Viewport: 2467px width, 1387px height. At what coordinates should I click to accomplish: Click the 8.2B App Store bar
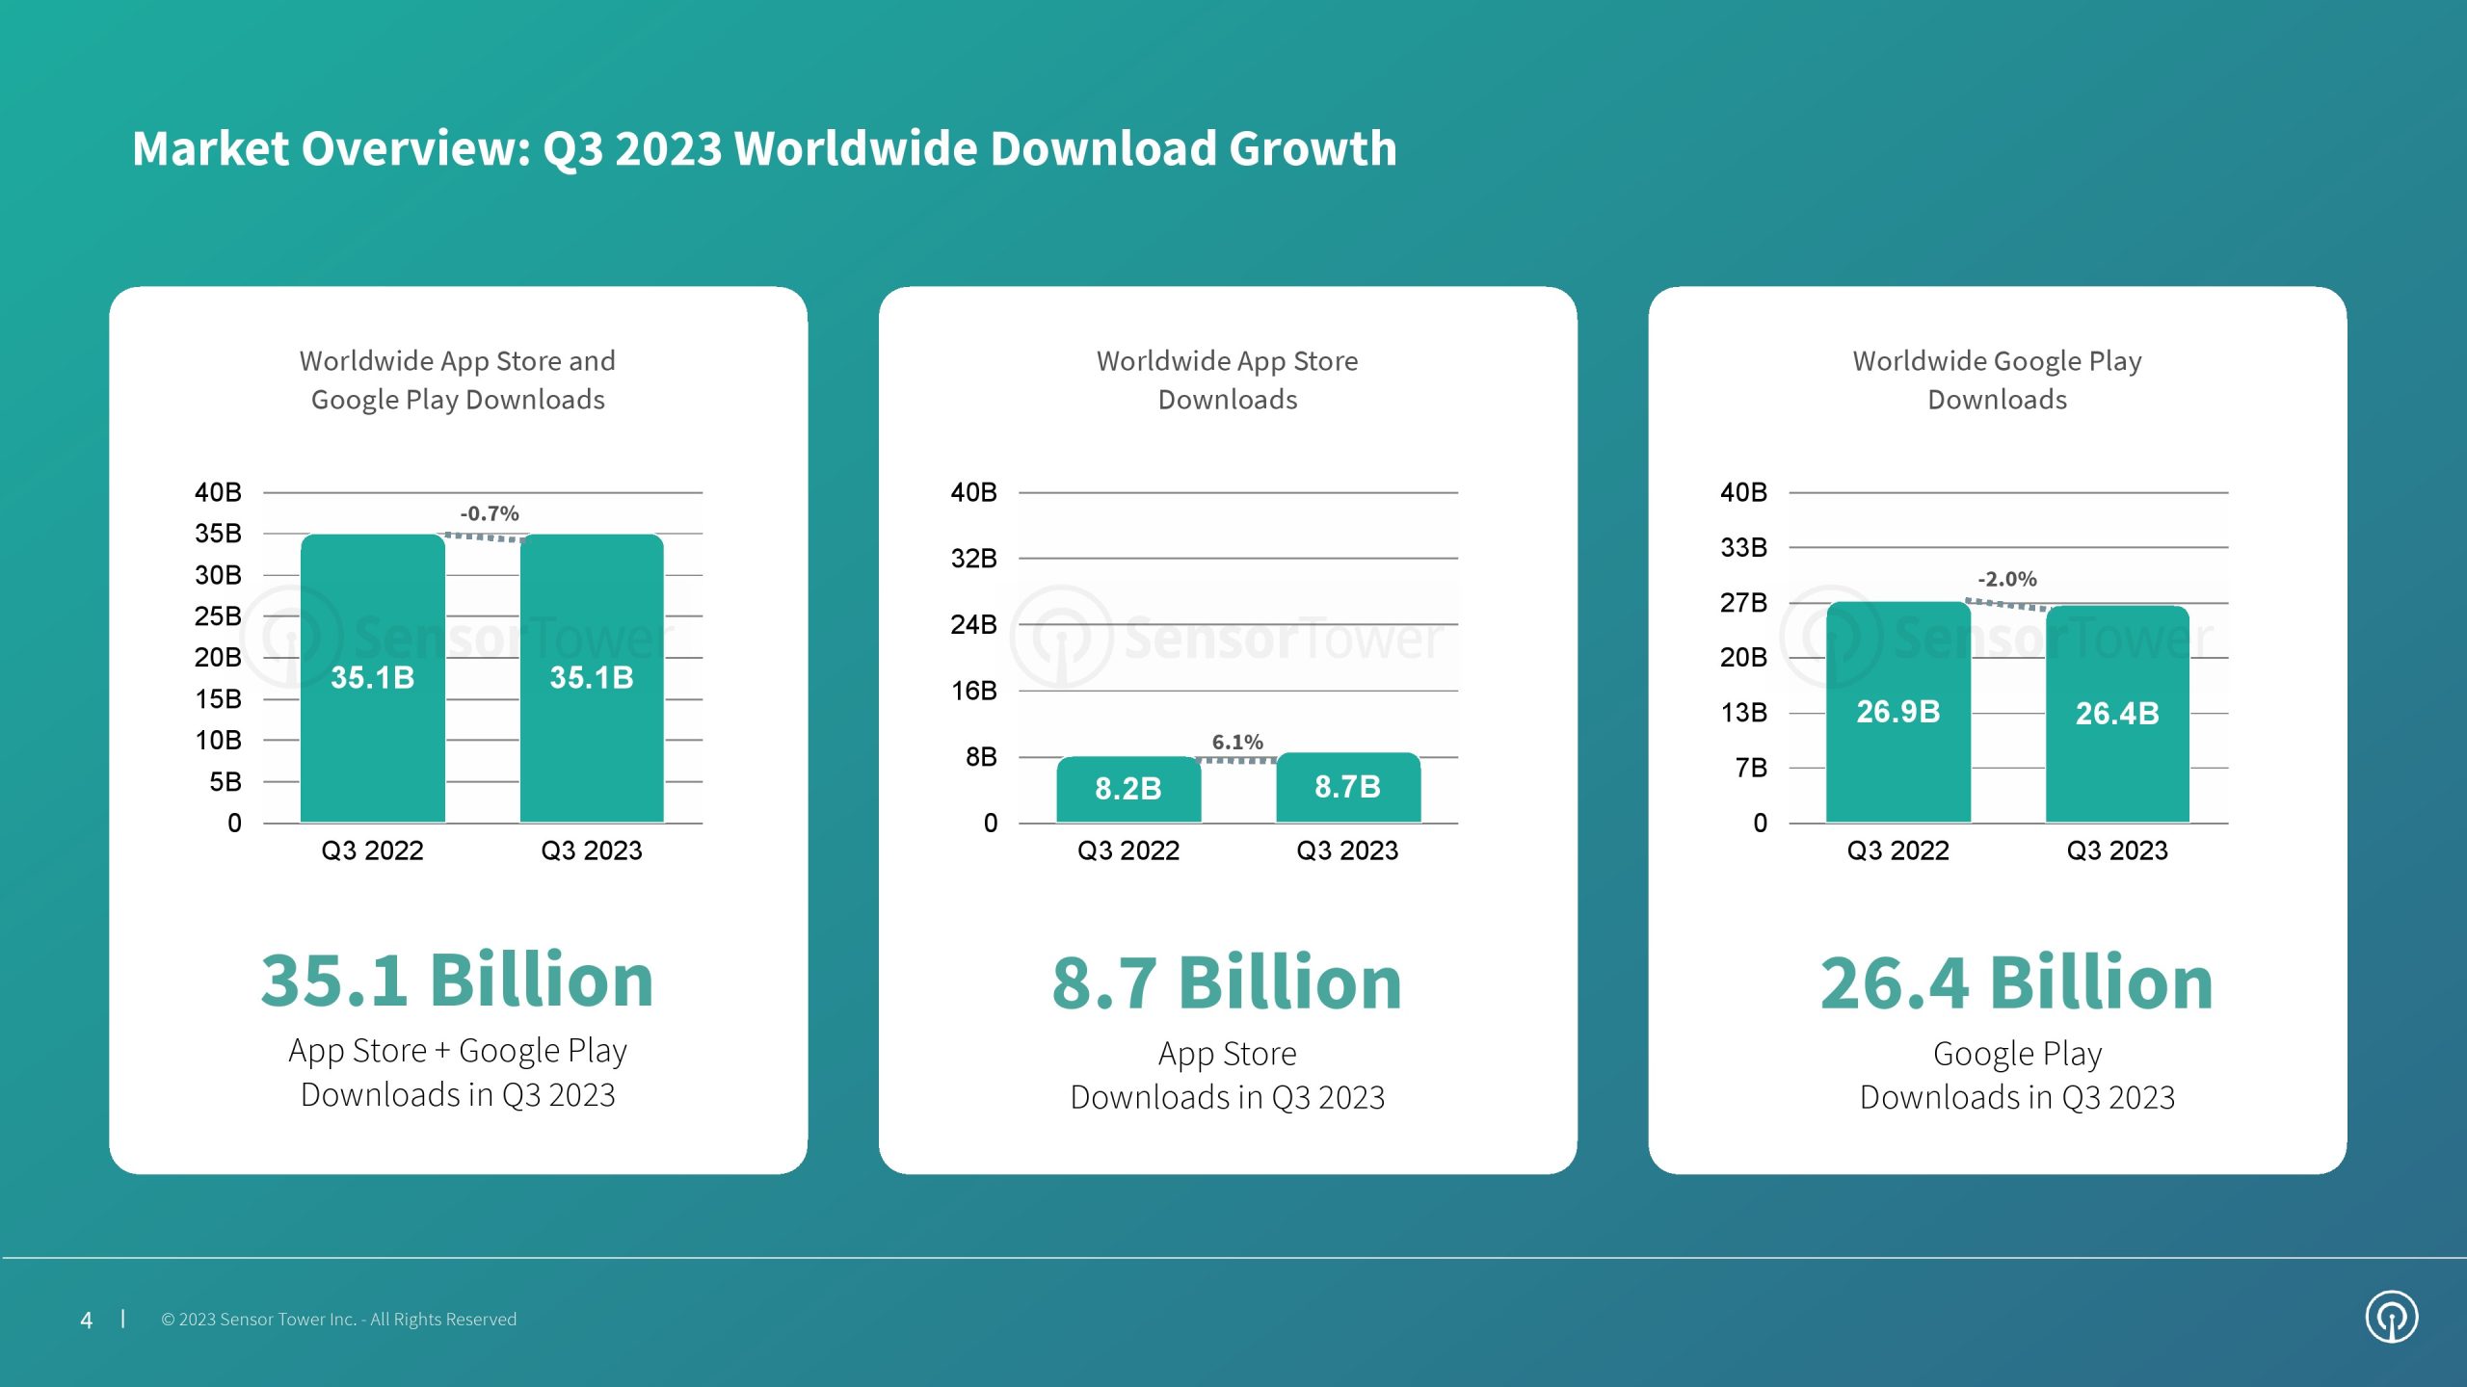1128,789
